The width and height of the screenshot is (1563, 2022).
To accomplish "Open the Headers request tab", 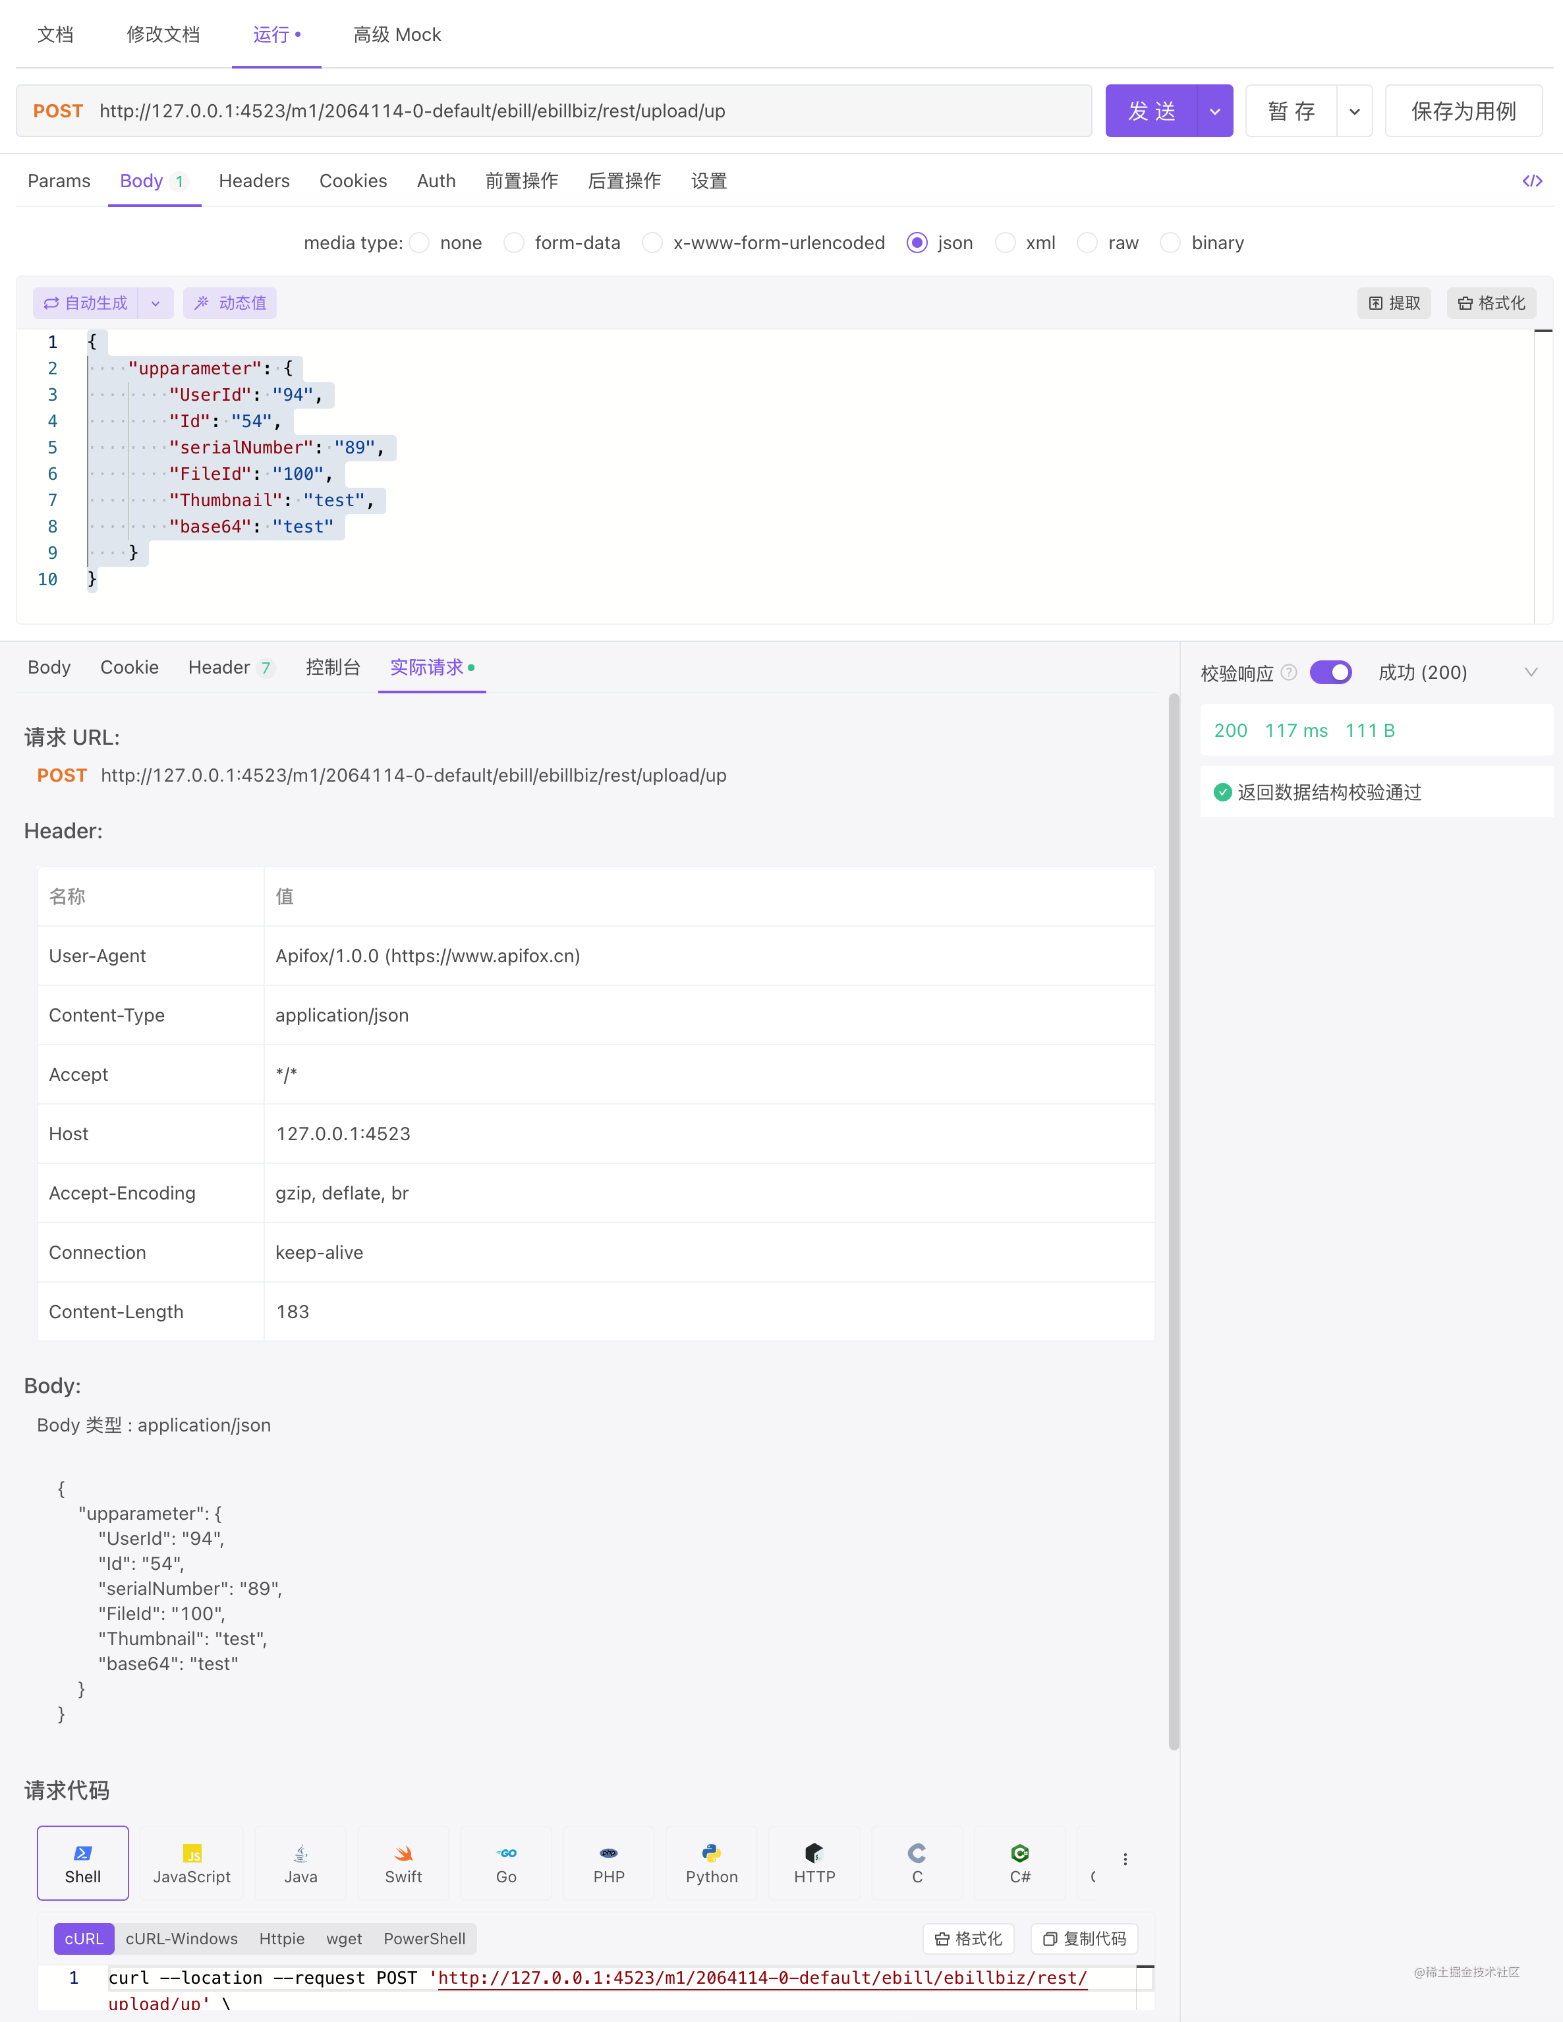I will tap(254, 181).
